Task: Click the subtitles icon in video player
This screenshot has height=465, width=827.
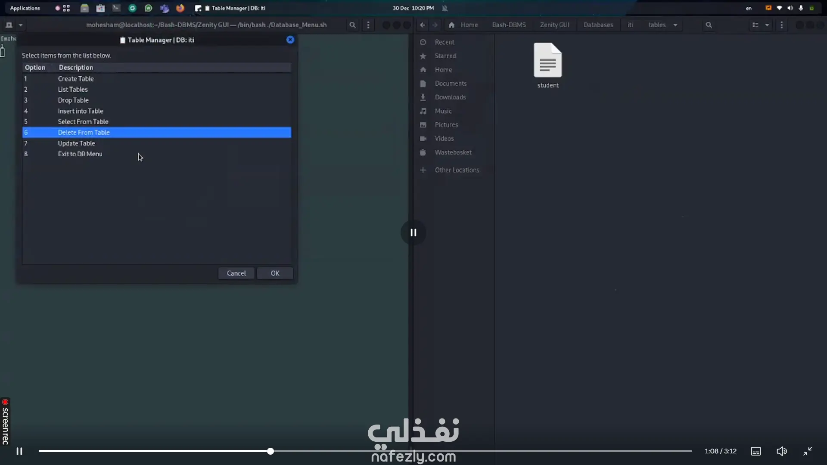Action: 756,451
